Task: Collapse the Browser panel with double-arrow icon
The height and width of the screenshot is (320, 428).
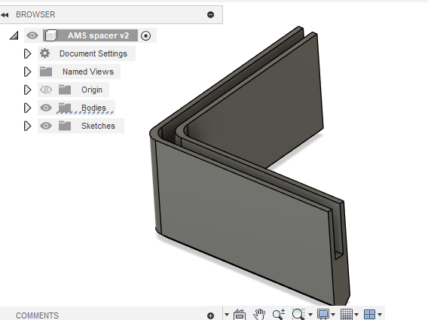Action: click(x=5, y=15)
